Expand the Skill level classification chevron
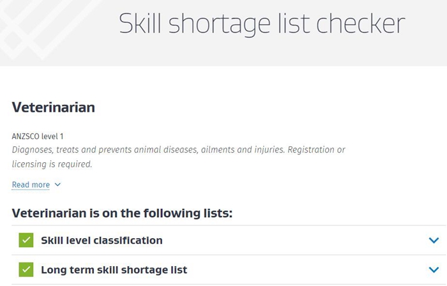Image resolution: width=447 pixels, height=286 pixels. coord(434,241)
